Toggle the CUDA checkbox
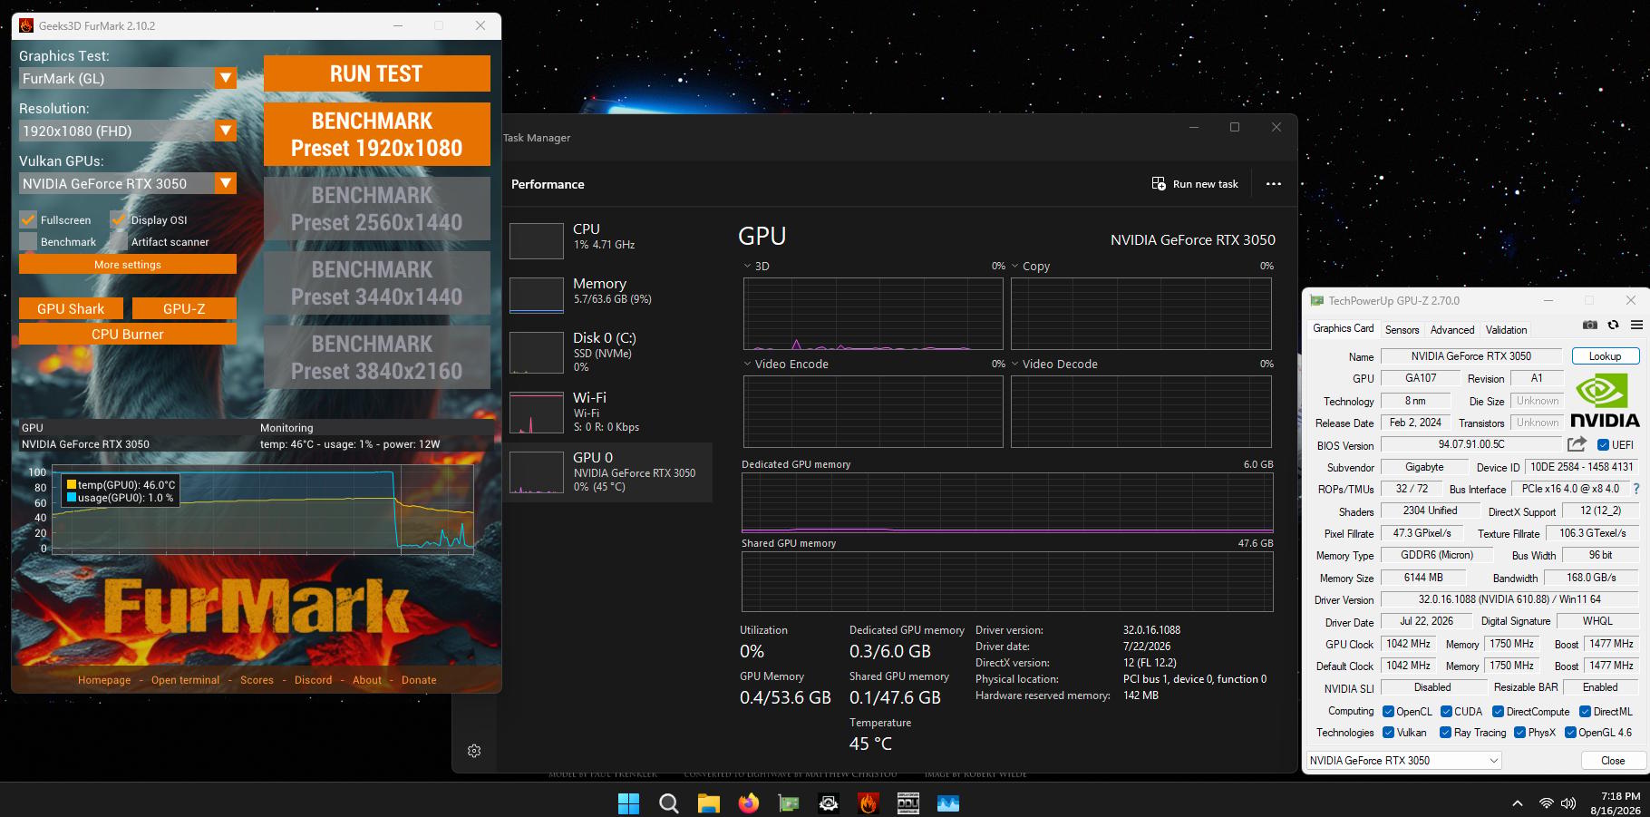 tap(1446, 712)
